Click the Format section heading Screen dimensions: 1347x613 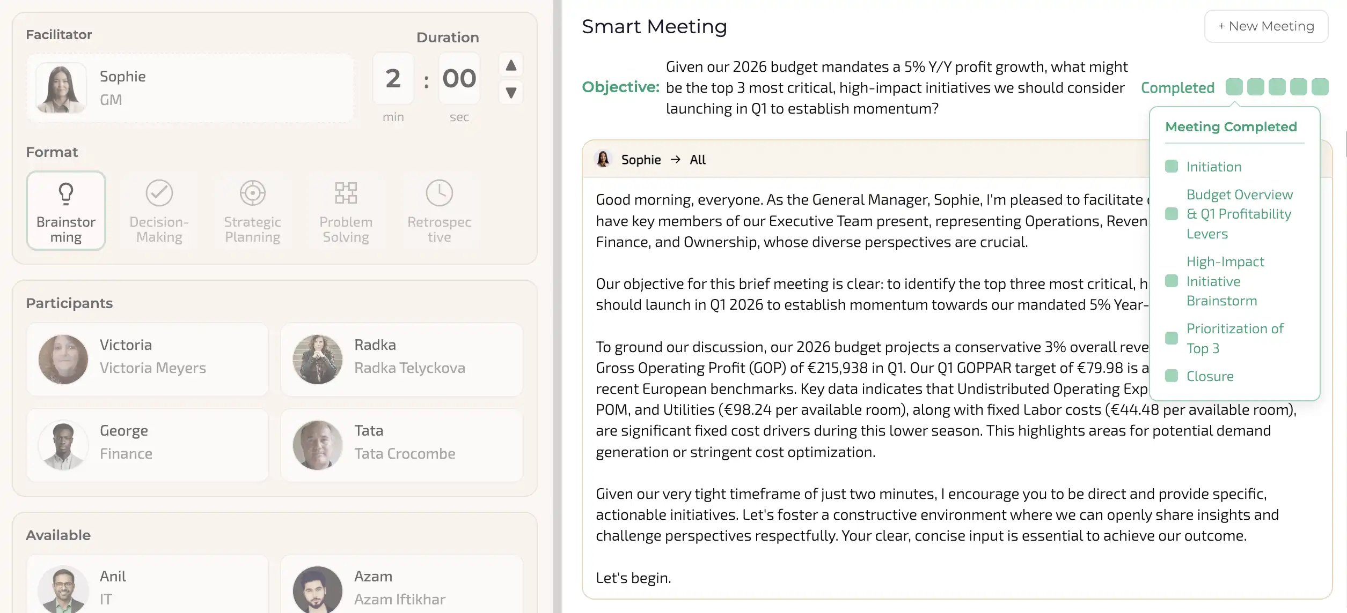pyautogui.click(x=52, y=152)
